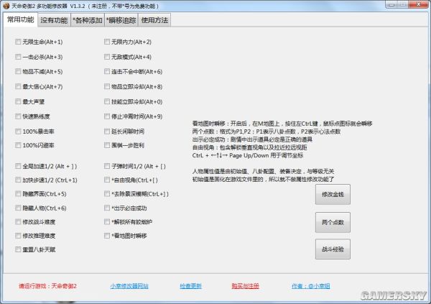Viewport: 431px width, 304px height.
Task: Enable *去除景深模糊(Ctrl+]) checkbox
Action: point(107,194)
